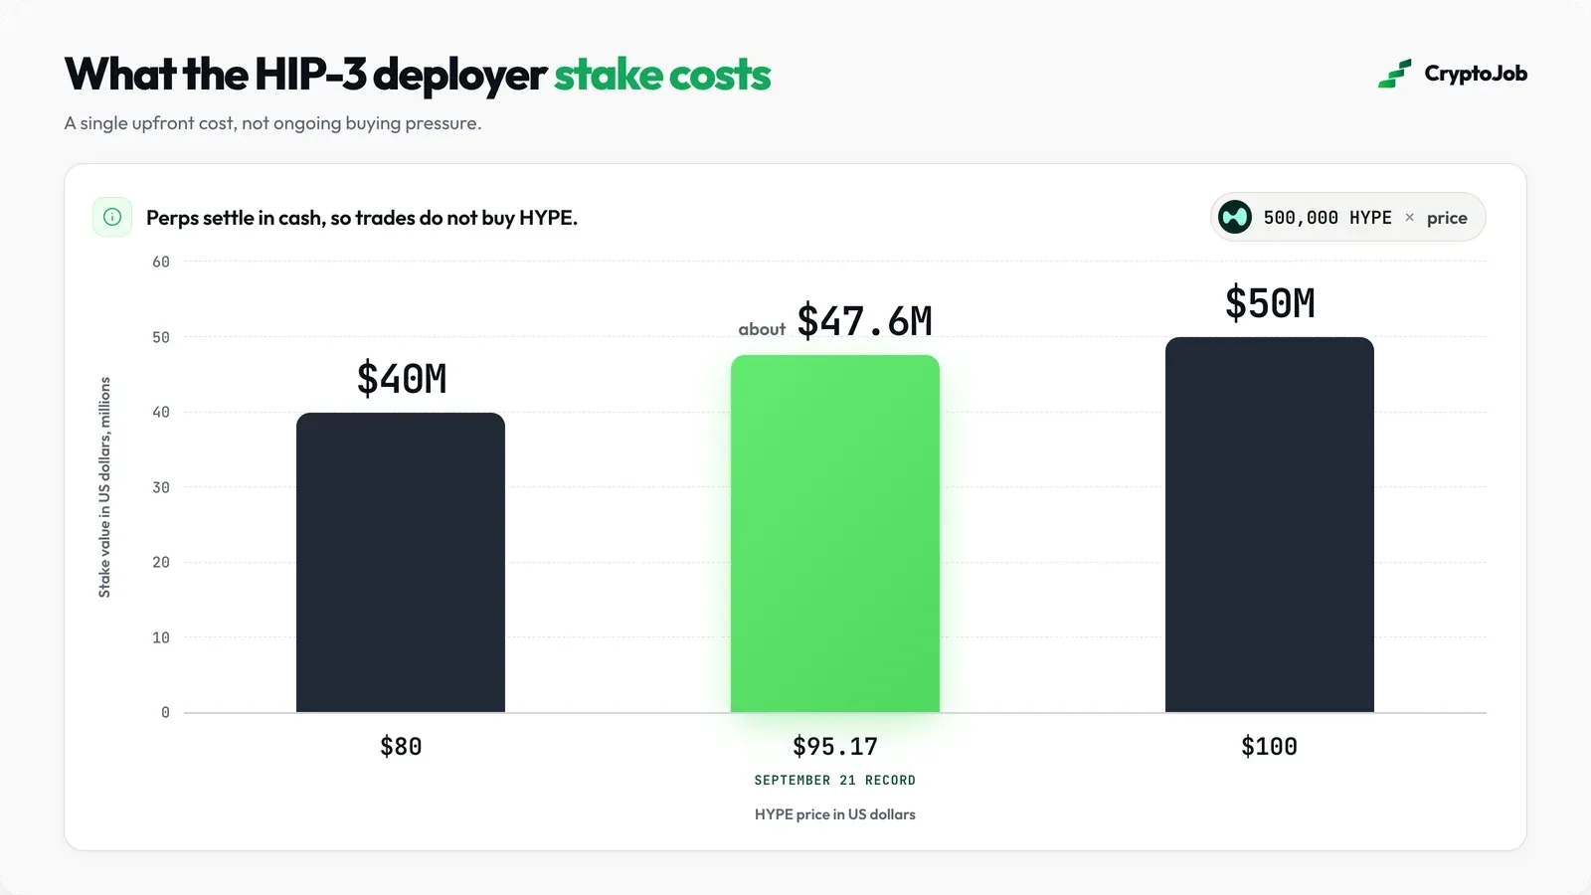Viewport: 1591px width, 895px height.
Task: Click the CryptoJob brand name text
Action: pos(1476,74)
